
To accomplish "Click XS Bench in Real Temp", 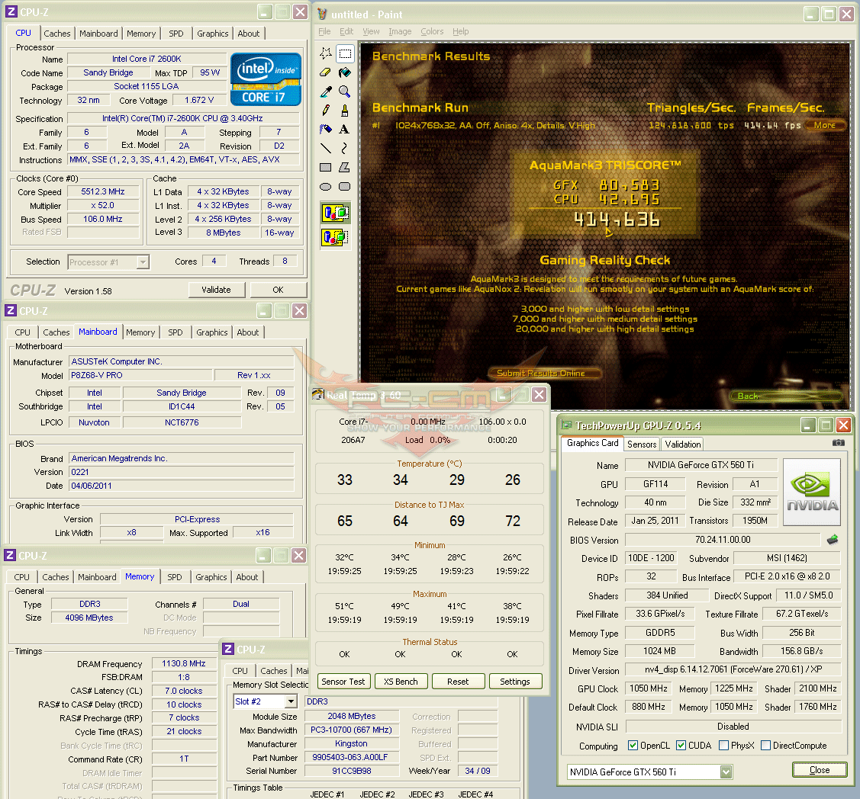I will [x=401, y=682].
